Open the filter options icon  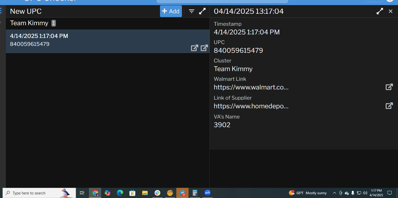192,11
